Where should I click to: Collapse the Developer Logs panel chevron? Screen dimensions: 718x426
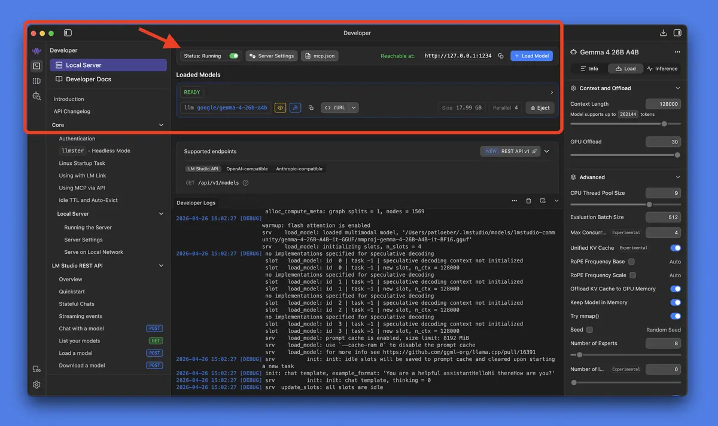tap(556, 201)
